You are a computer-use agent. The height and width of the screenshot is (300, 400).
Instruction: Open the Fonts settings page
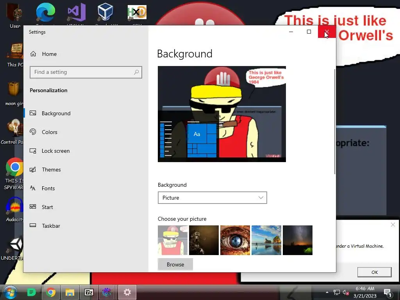pos(42,188)
